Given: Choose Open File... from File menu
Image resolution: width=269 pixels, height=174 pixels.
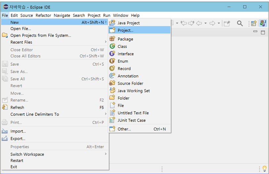Looking at the screenshot, I should tap(55, 29).
